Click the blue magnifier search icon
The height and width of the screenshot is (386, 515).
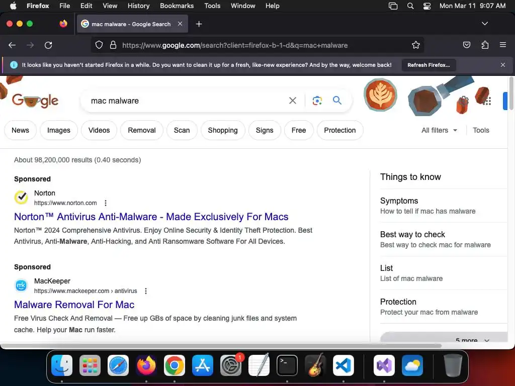337,101
